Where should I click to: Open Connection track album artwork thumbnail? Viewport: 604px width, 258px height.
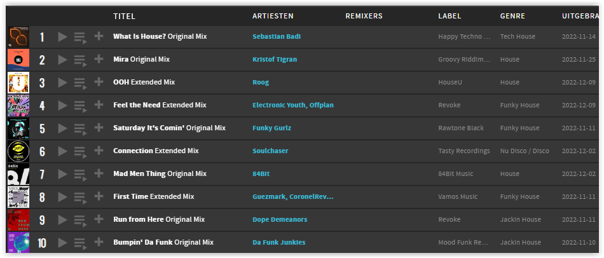pyautogui.click(x=18, y=151)
